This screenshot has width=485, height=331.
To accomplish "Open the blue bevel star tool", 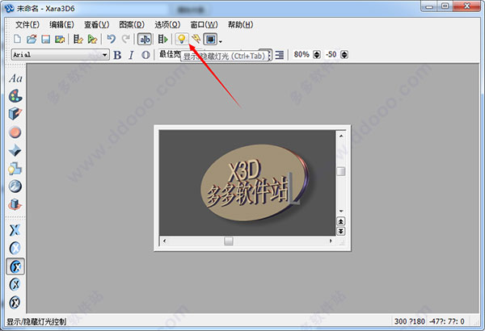I will 15,150.
